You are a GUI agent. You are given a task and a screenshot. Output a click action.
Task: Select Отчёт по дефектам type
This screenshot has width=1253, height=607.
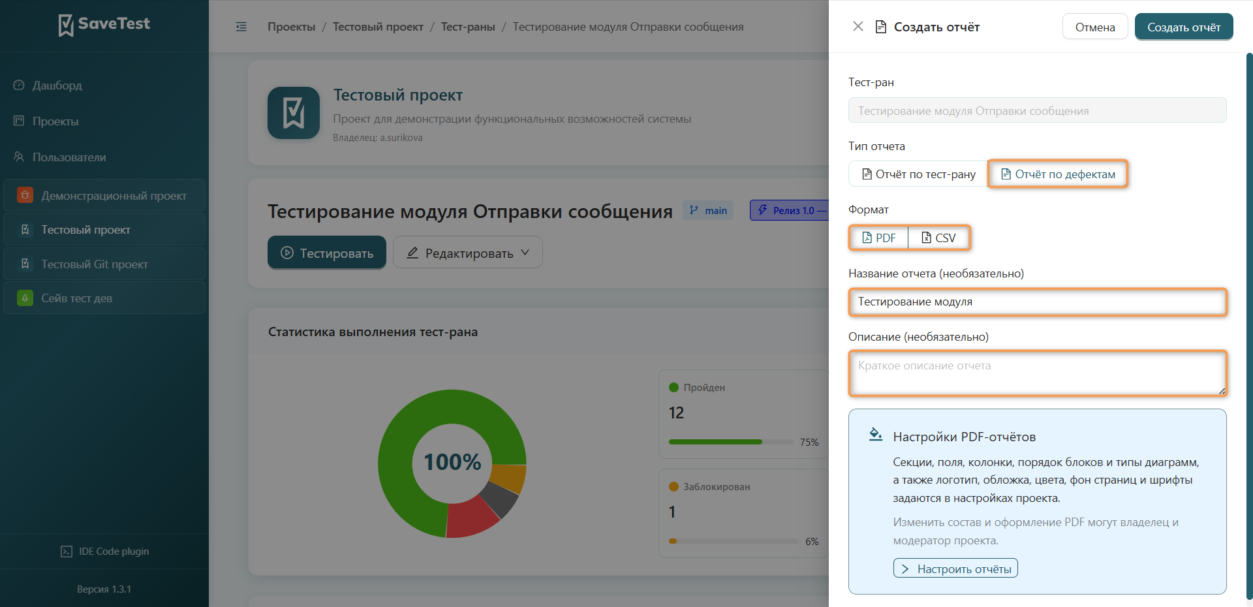1058,174
